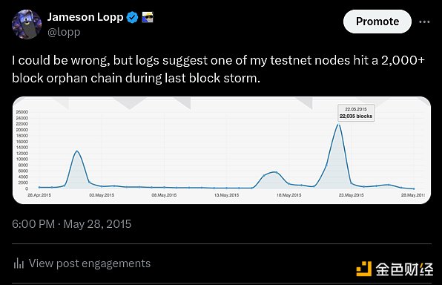Click the sunglasses emoji beside the name
442x285 pixels.
click(x=147, y=17)
